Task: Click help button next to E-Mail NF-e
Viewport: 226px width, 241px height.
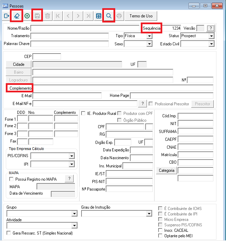Action: (142, 104)
